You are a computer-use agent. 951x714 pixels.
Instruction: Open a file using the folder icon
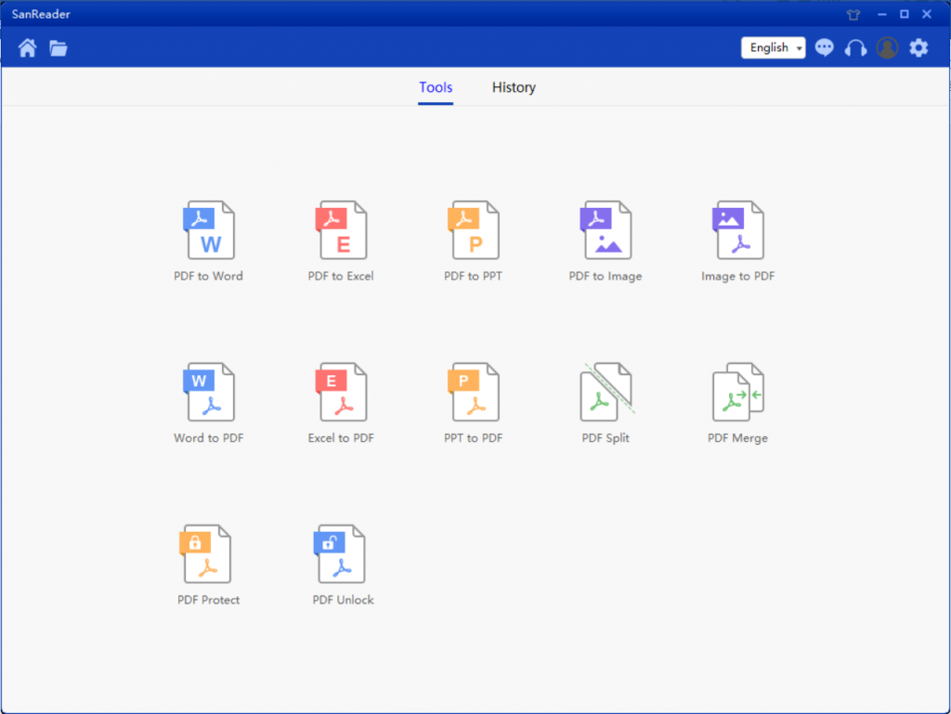pos(58,47)
